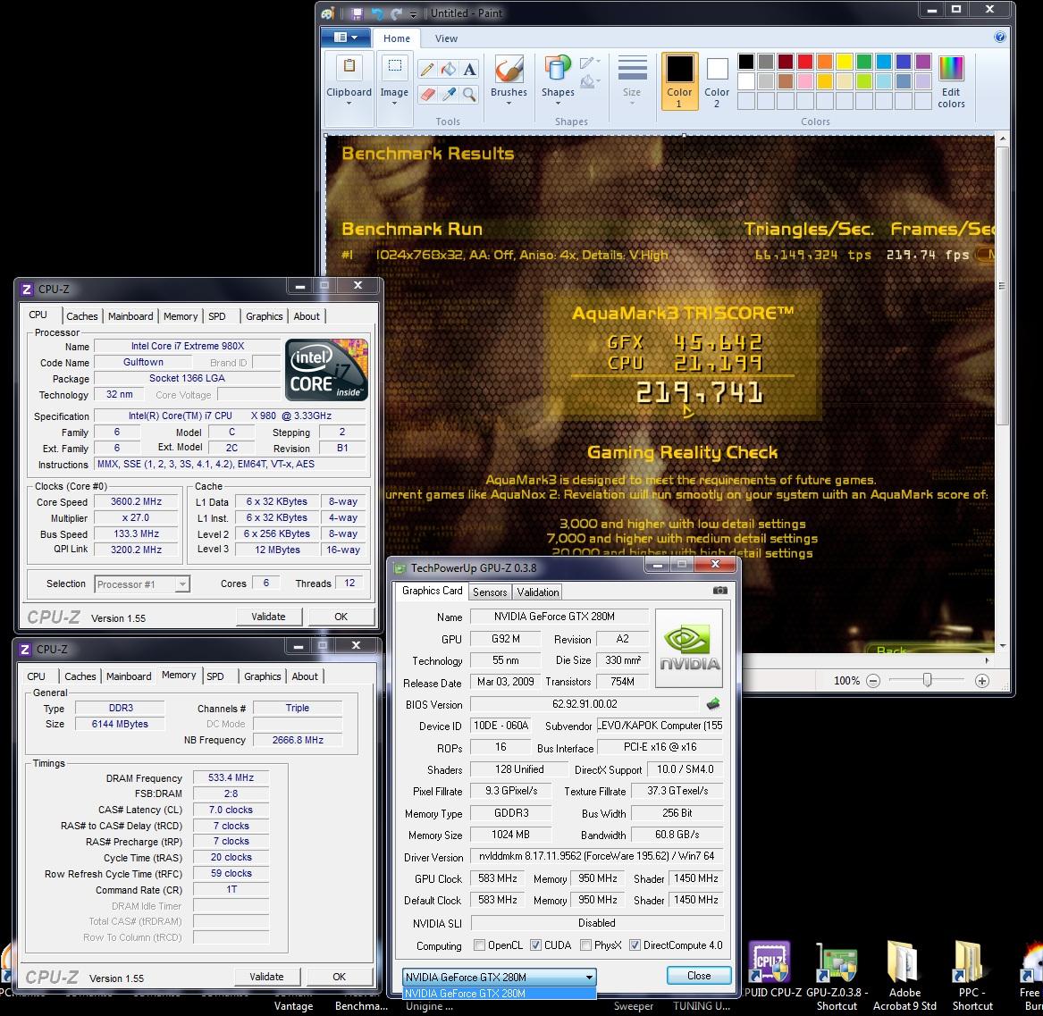
Task: Pick the red color swatch
Action: [805, 62]
